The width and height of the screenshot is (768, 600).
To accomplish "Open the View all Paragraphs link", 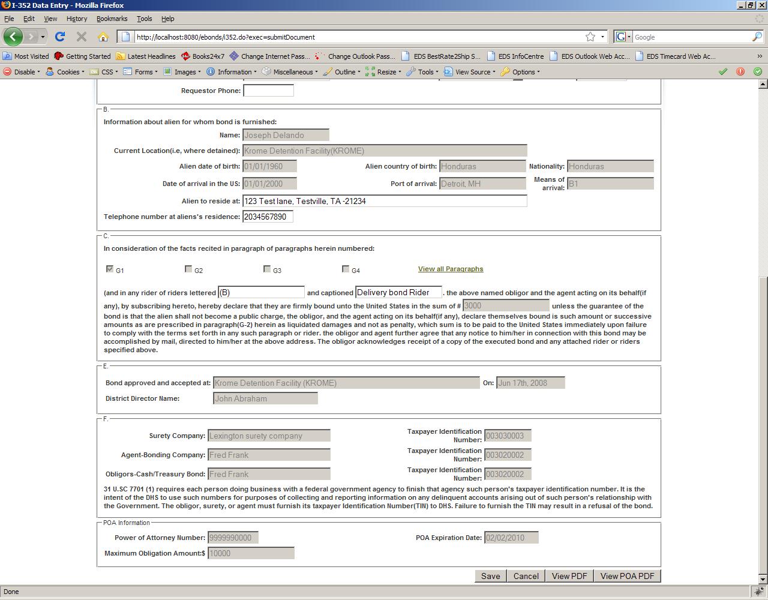I will pyautogui.click(x=450, y=269).
